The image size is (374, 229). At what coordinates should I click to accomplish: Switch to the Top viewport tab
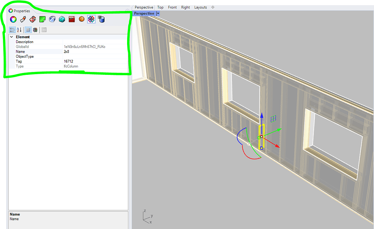(160, 7)
